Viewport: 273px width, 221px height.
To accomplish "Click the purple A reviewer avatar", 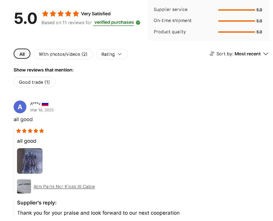I will [20, 107].
